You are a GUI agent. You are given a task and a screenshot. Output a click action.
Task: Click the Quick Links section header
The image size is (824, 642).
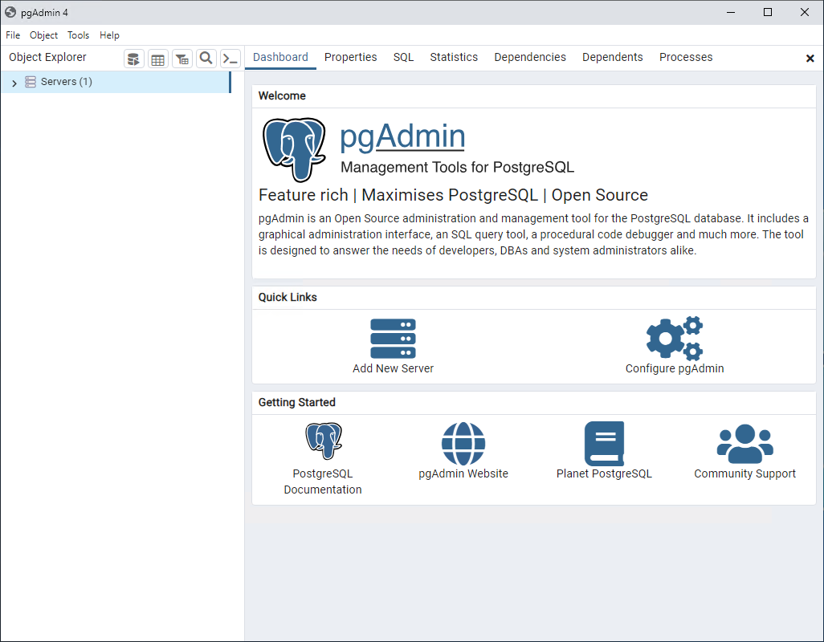[288, 297]
